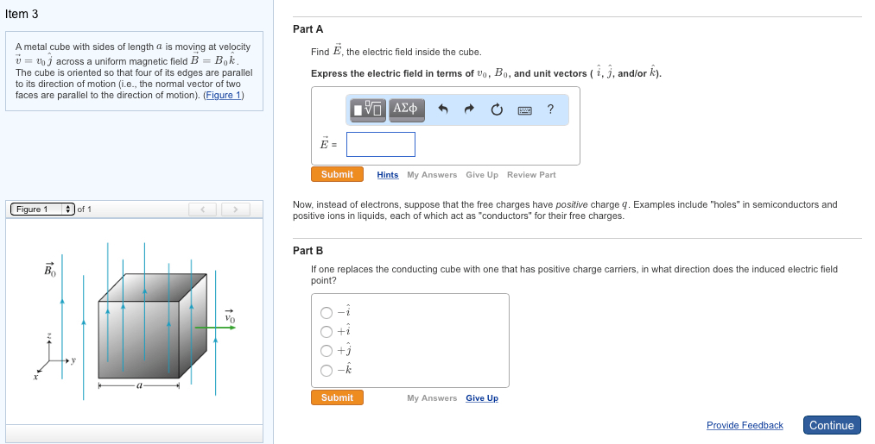Open the Figure 1 selector dropdown

[x=41, y=209]
